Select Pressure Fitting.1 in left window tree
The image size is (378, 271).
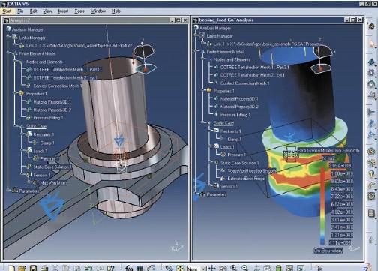coord(48,118)
